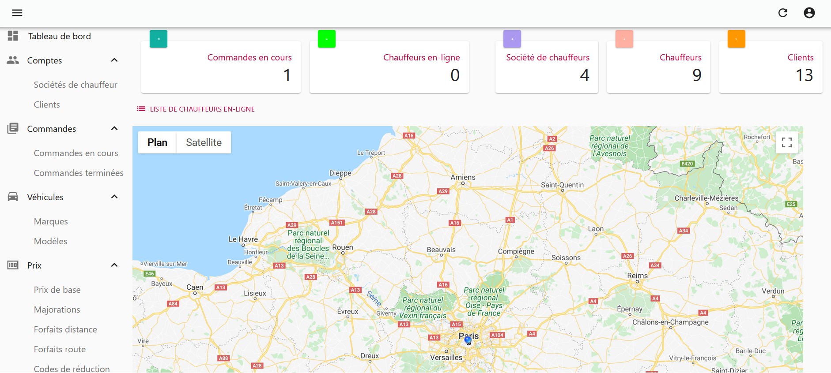Screen dimensions: 831x373
Task: Click the refresh icon in top bar
Action: click(x=783, y=13)
